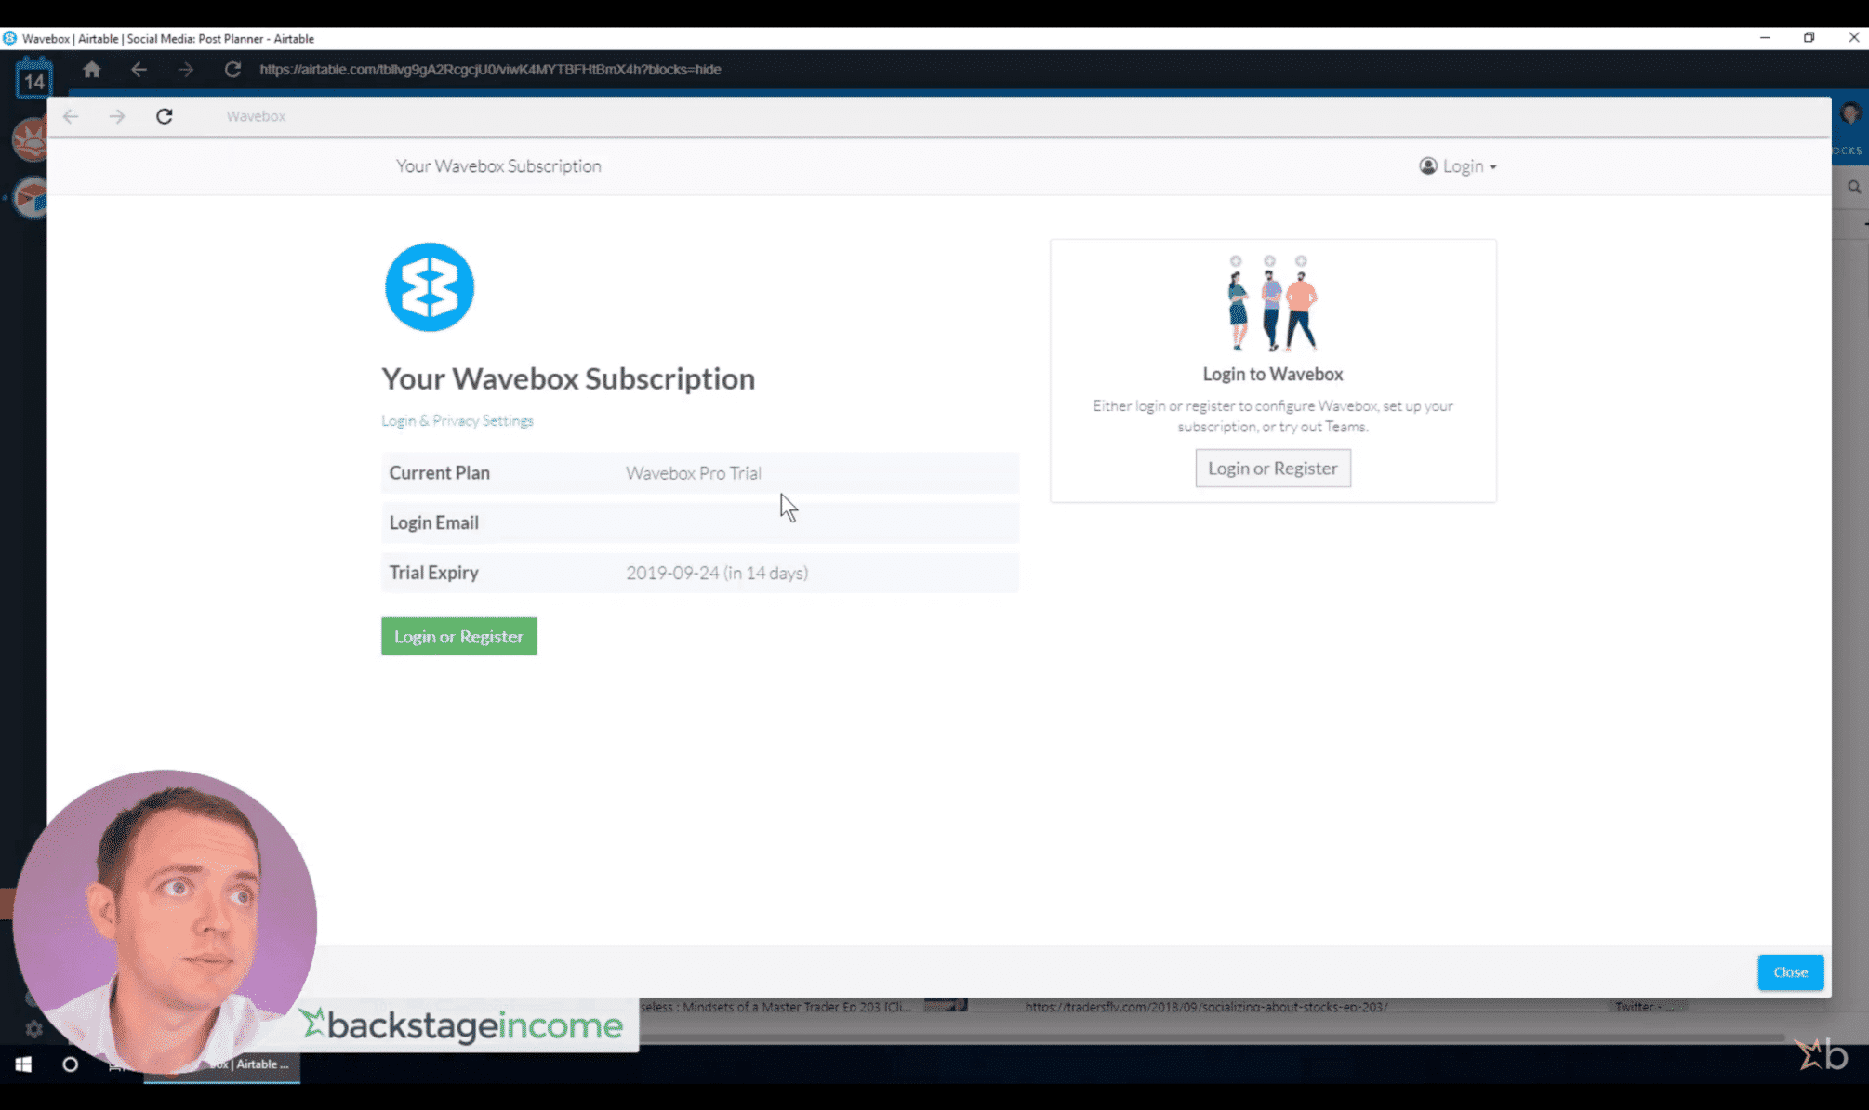1869x1110 pixels.
Task: Click forward arrow in Wavebox dialog bar
Action: 117,116
